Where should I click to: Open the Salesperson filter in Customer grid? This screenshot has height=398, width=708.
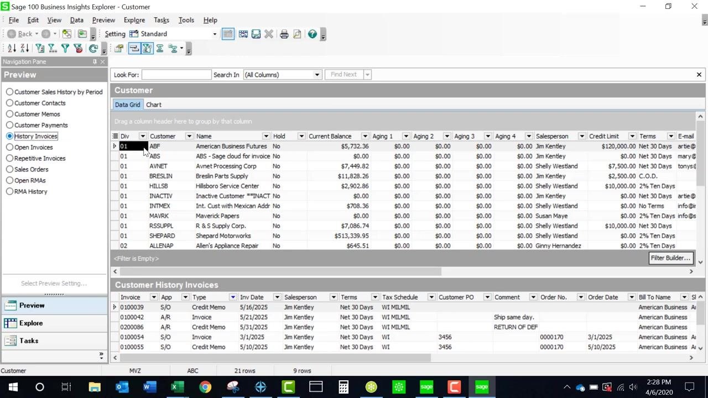(x=581, y=136)
